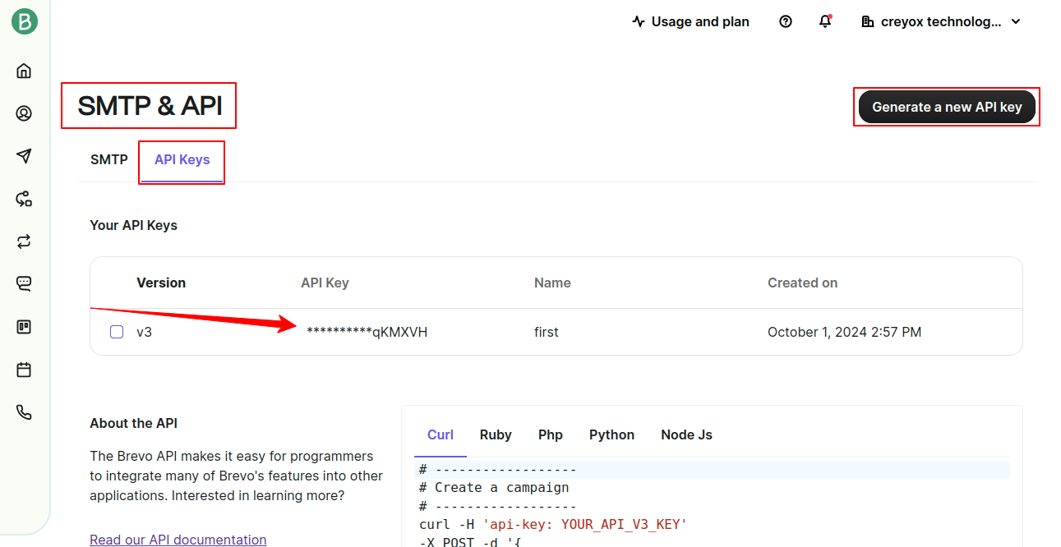This screenshot has width=1061, height=547.
Task: Open Conversations chat icon in sidebar
Action: [24, 284]
